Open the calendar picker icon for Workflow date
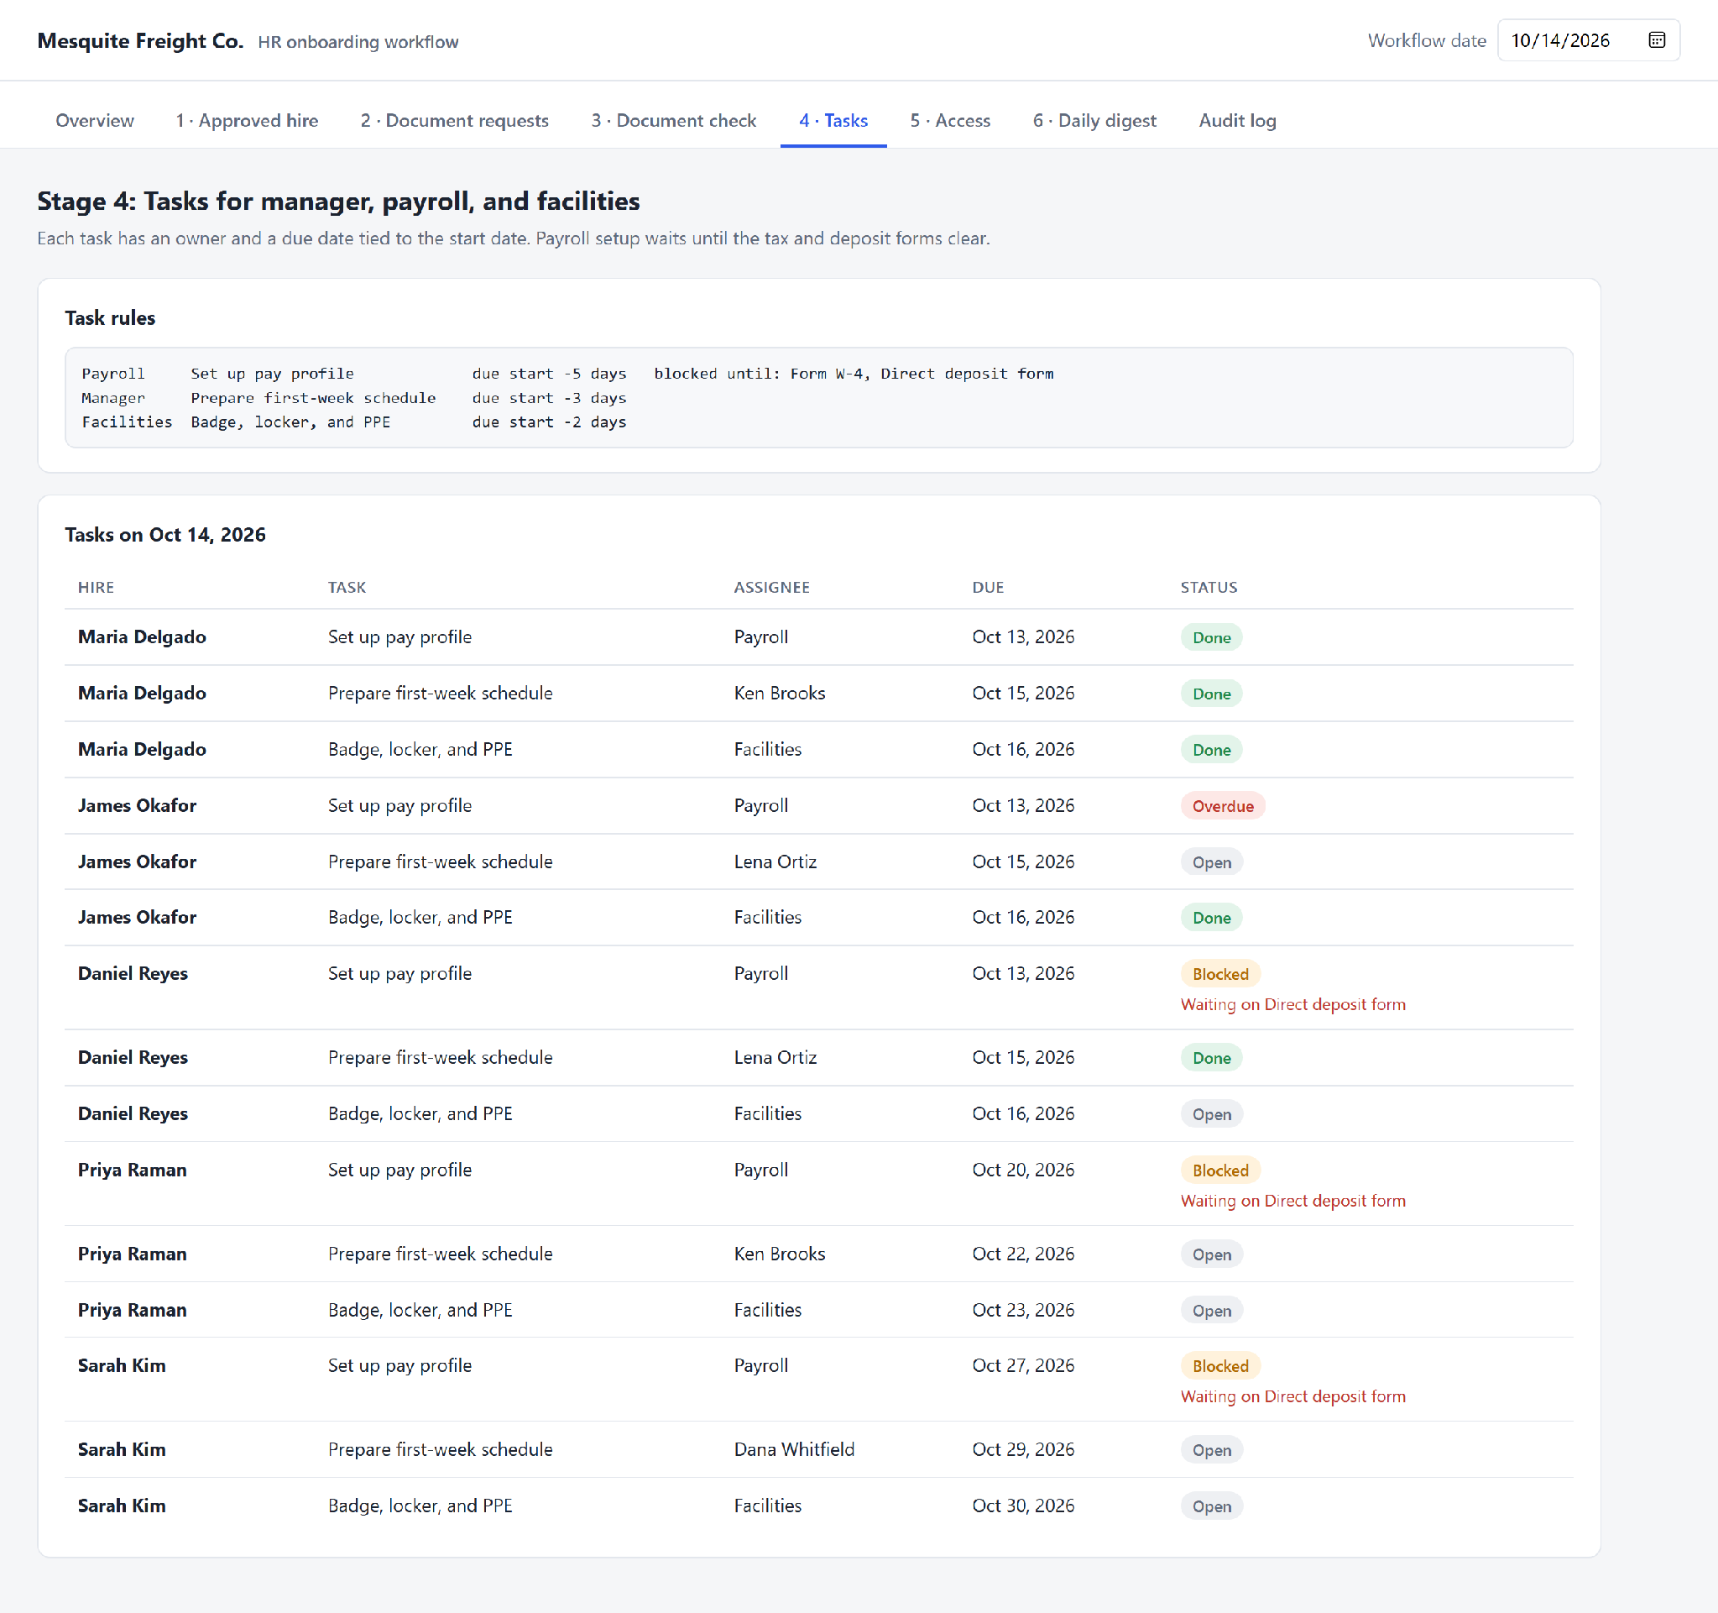 pos(1656,40)
